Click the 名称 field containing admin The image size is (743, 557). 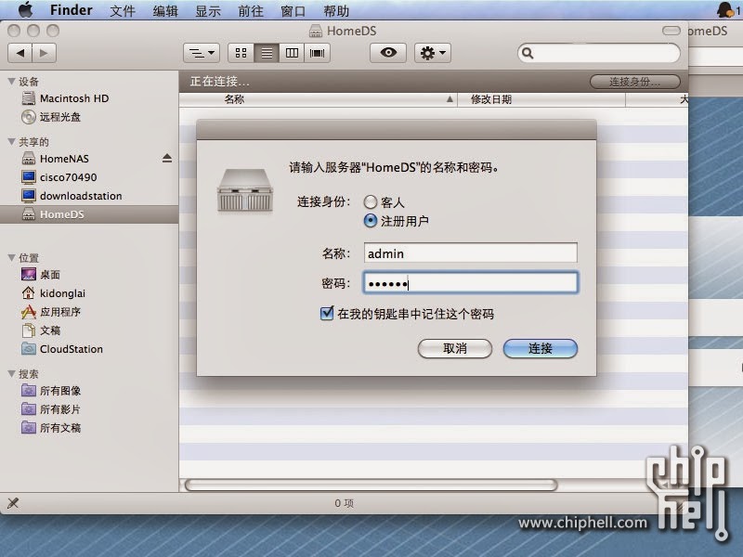coord(471,253)
